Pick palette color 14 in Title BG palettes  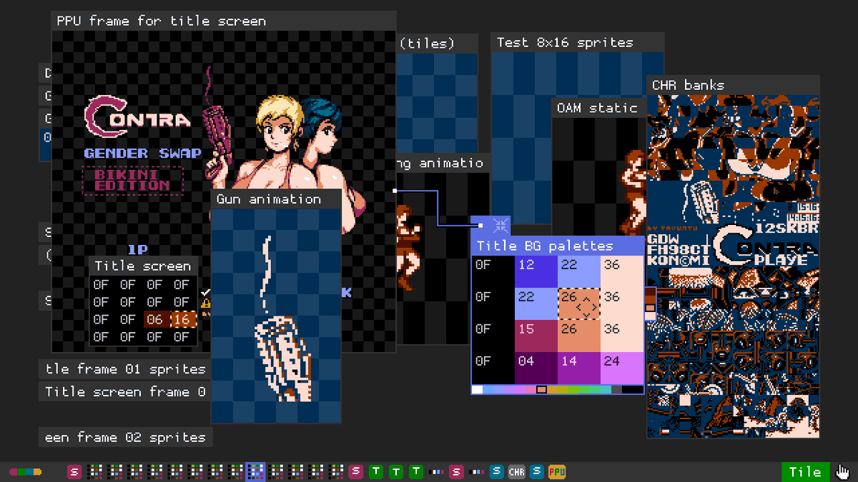[x=579, y=368]
